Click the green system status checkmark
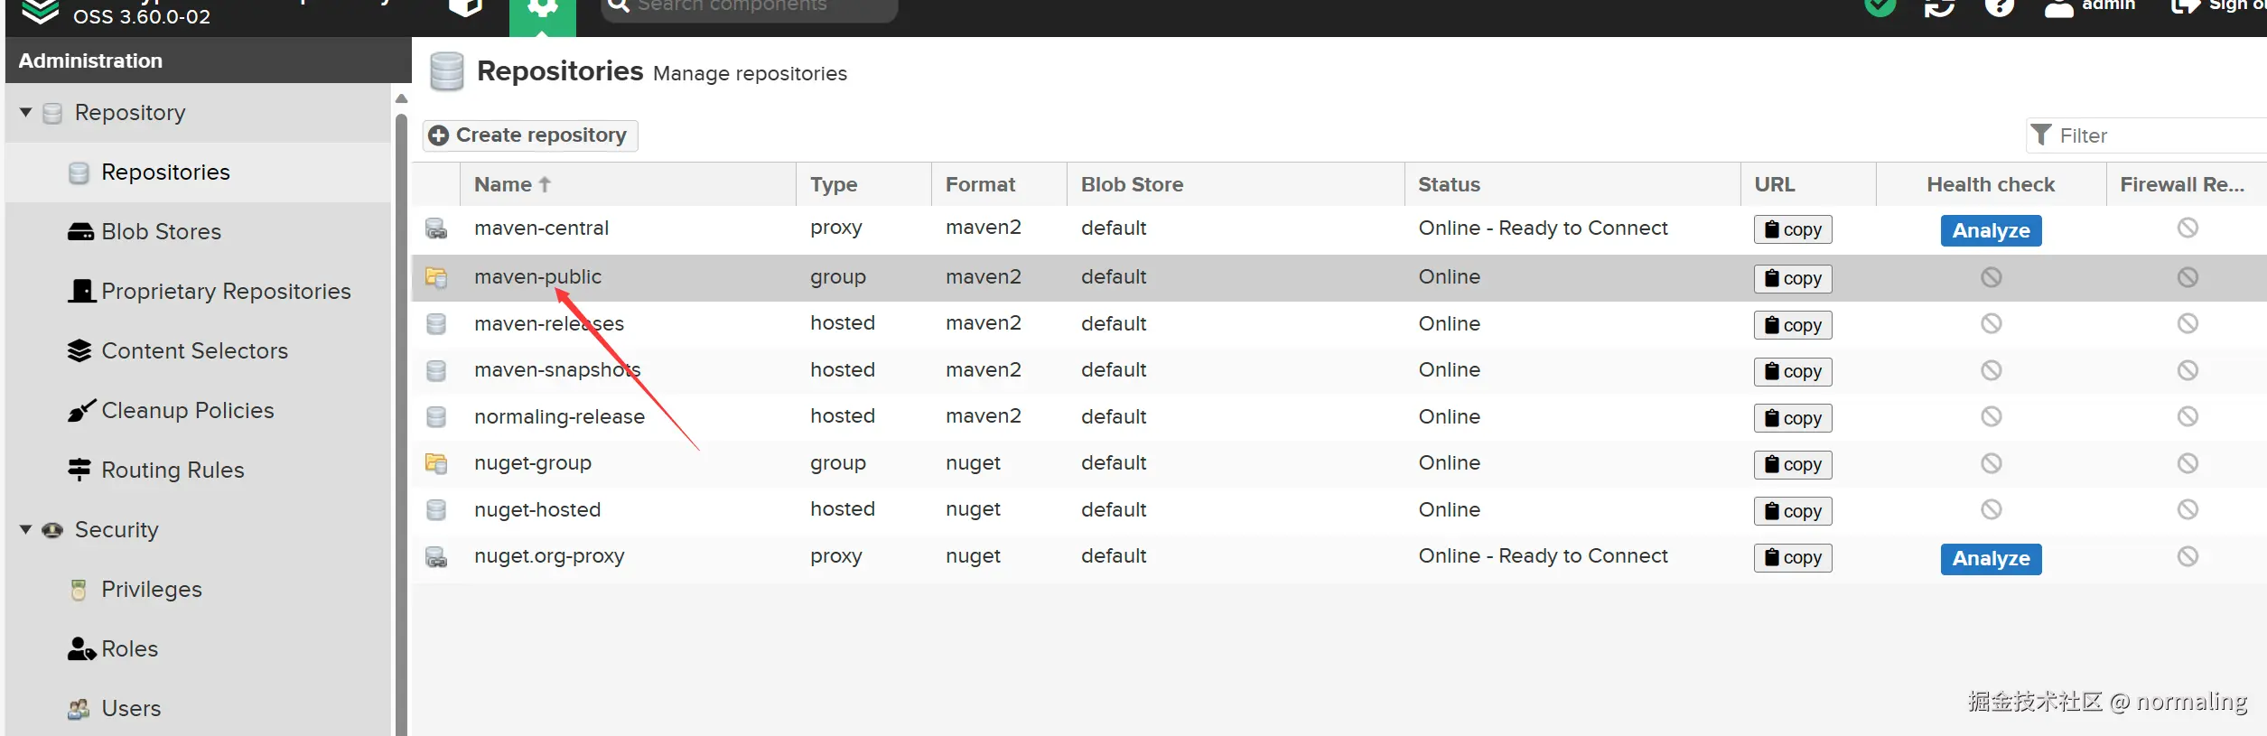 click(x=1880, y=7)
